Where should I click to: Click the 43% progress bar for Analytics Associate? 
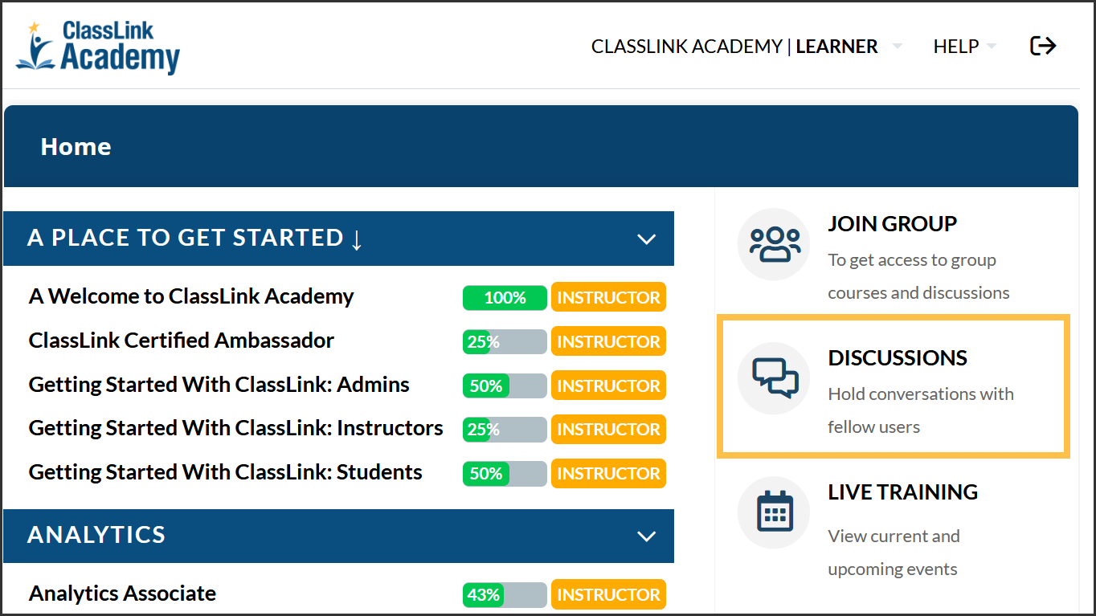pyautogui.click(x=505, y=595)
